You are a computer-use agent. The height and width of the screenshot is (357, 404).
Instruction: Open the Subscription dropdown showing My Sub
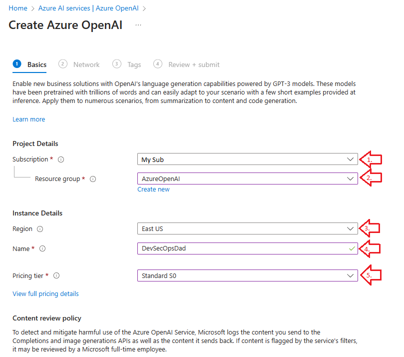[247, 159]
